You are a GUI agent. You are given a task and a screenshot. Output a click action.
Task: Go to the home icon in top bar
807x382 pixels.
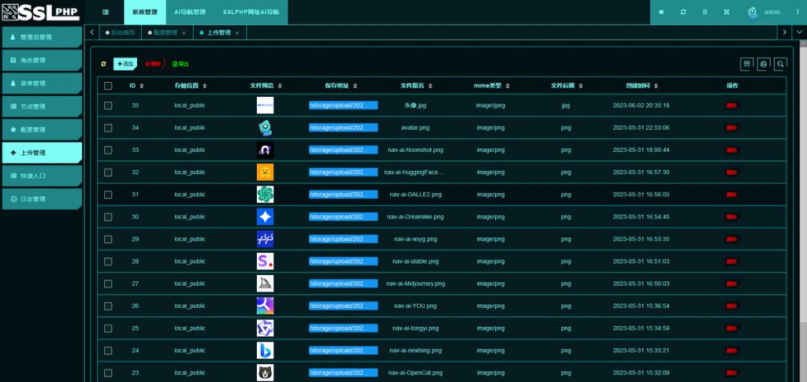pos(661,13)
